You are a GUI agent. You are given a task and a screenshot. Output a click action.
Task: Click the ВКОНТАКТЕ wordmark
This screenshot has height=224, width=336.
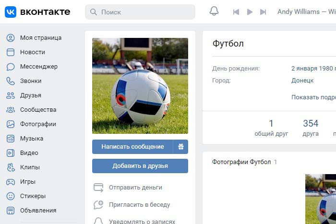(45, 12)
